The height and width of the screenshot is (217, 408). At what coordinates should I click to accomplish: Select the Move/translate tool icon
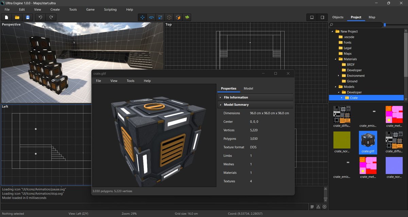tap(143, 17)
